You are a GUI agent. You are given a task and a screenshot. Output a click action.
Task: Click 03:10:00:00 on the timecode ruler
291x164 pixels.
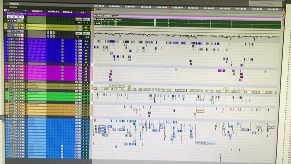pos(177,8)
